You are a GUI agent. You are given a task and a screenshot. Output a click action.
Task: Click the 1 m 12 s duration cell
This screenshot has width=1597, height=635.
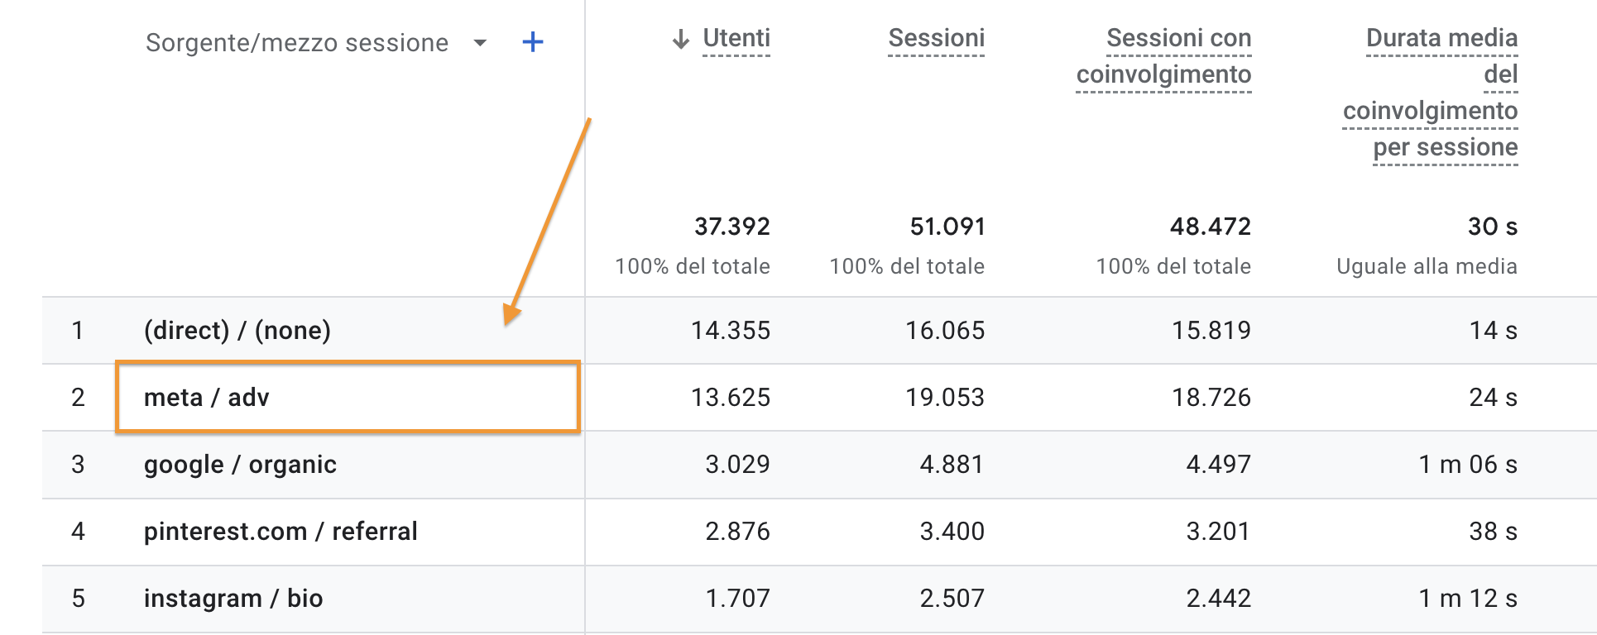pyautogui.click(x=1468, y=599)
